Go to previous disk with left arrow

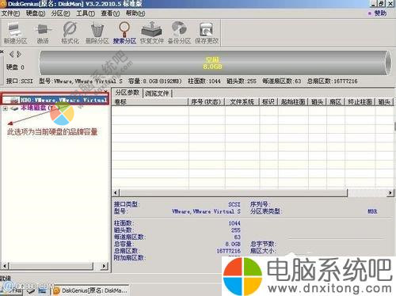coord(11,55)
